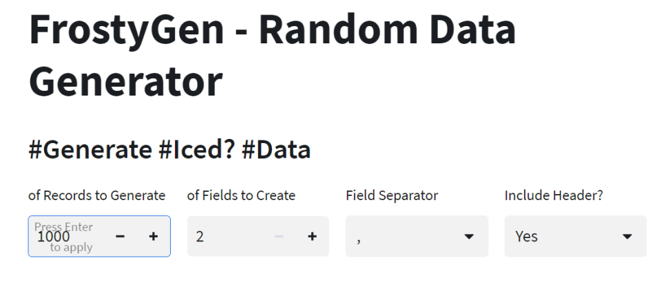
Task: Open the Include Header select box
Action: [x=575, y=237]
